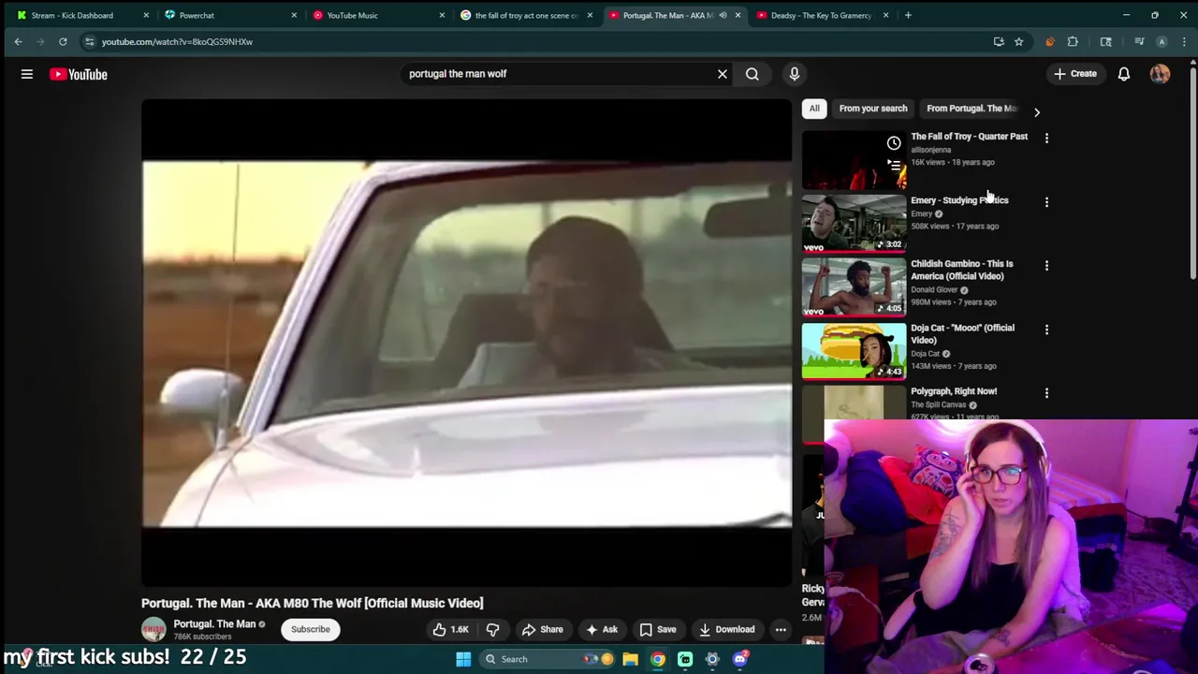Close the Powerchat tab

pos(294,15)
